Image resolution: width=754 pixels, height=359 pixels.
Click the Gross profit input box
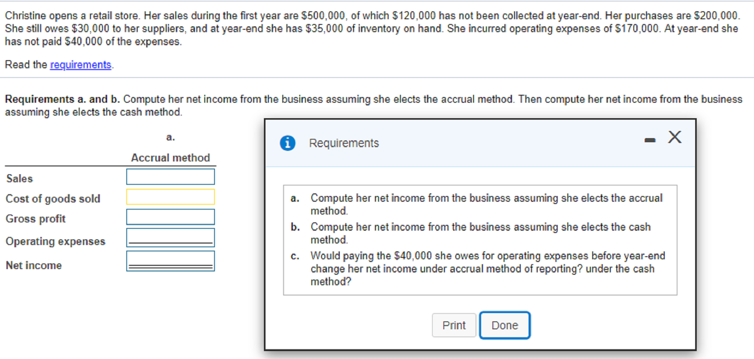click(x=170, y=217)
